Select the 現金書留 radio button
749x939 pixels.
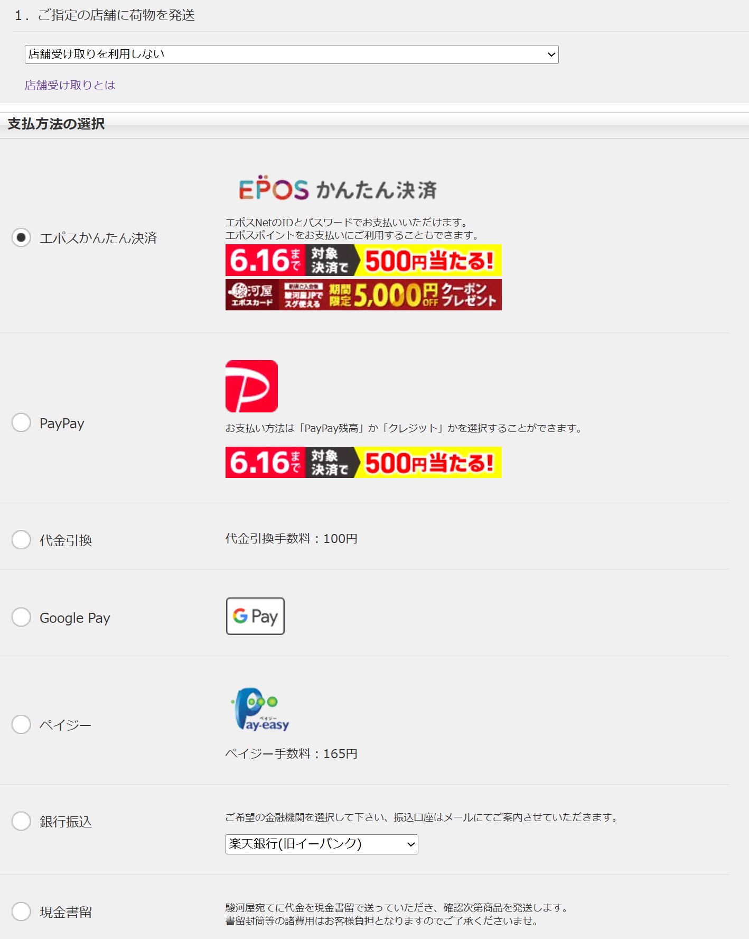point(21,912)
